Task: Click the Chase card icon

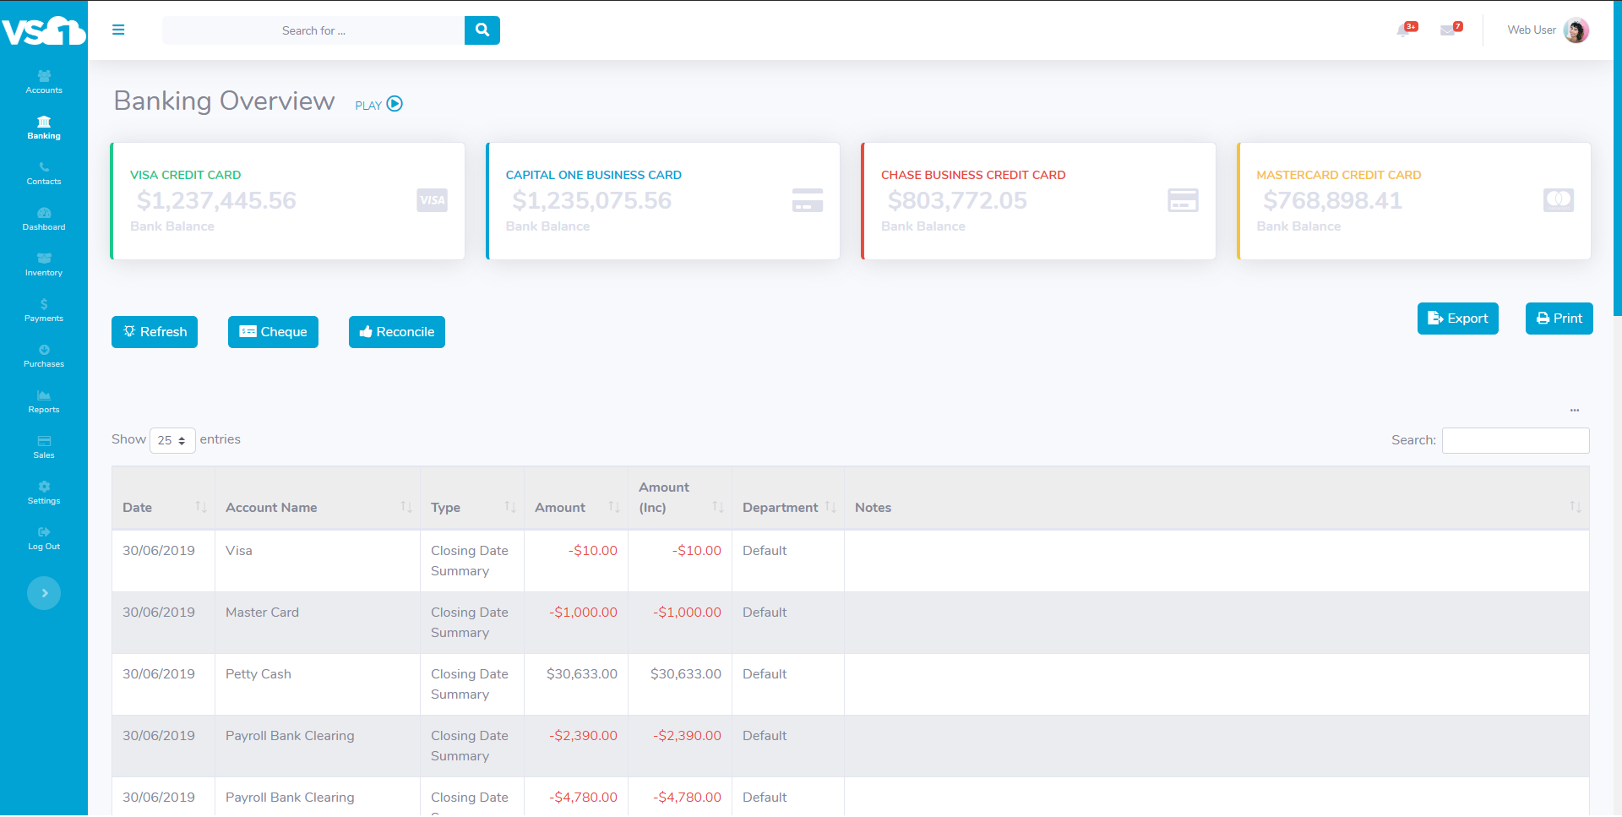Action: [x=1183, y=200]
